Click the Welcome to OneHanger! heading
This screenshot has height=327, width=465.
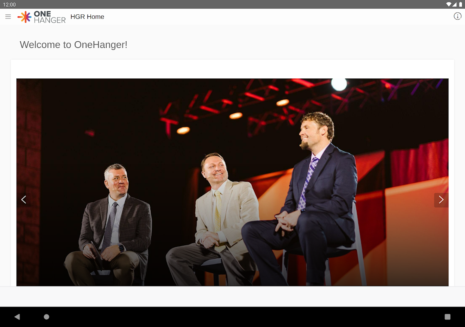point(74,45)
